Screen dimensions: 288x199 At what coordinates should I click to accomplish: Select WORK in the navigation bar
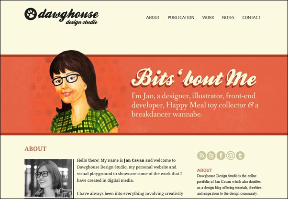pyautogui.click(x=208, y=18)
